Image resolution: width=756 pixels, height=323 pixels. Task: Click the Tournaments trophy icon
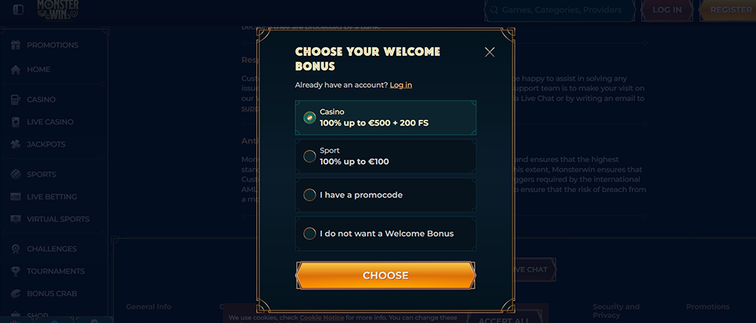[16, 271]
